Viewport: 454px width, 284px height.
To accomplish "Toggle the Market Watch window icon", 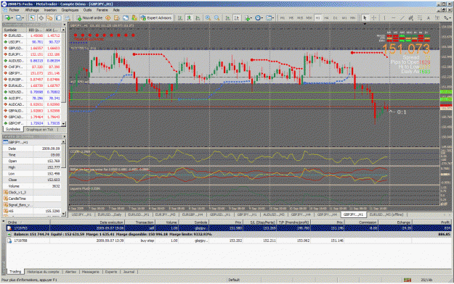I will (x=32, y=18).
